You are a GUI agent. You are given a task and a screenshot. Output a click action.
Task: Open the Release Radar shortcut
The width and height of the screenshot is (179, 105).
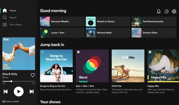[108, 33]
